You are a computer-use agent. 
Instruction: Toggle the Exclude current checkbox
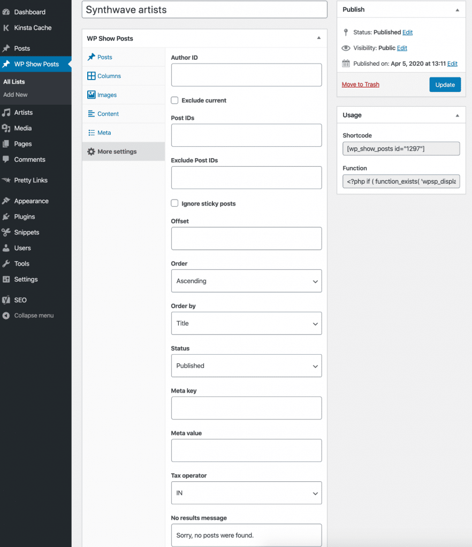(174, 100)
